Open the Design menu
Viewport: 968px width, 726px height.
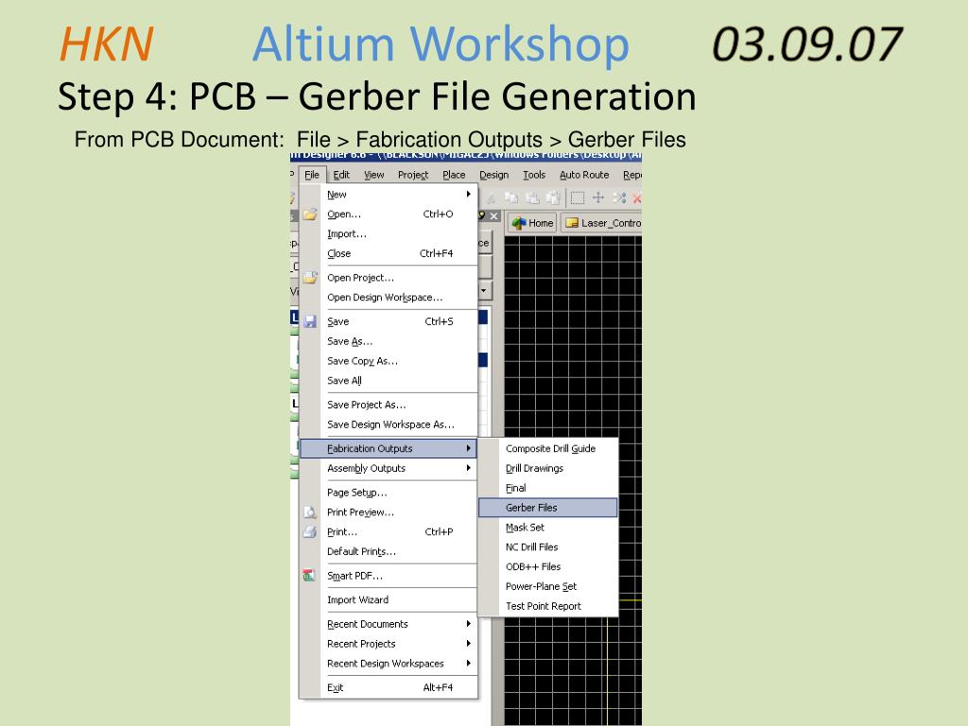tap(493, 175)
